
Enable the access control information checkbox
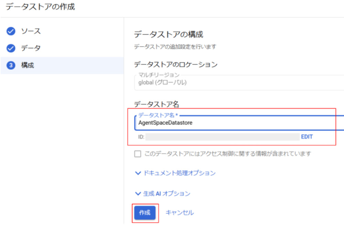tap(138, 154)
